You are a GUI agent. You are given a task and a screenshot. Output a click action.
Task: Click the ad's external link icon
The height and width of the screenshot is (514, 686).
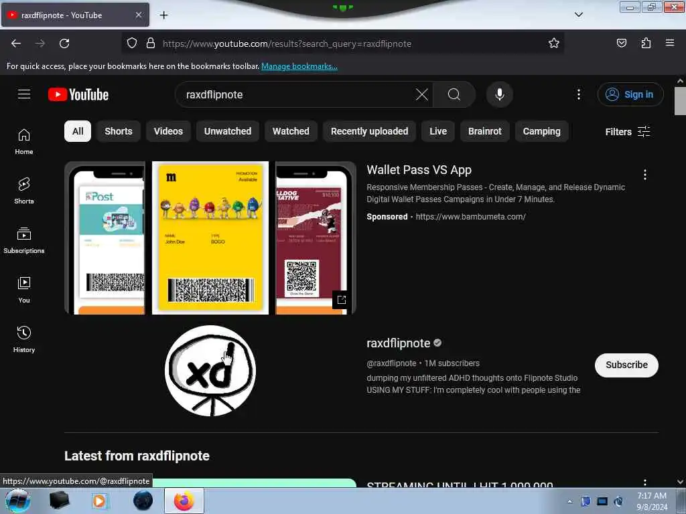[341, 300]
